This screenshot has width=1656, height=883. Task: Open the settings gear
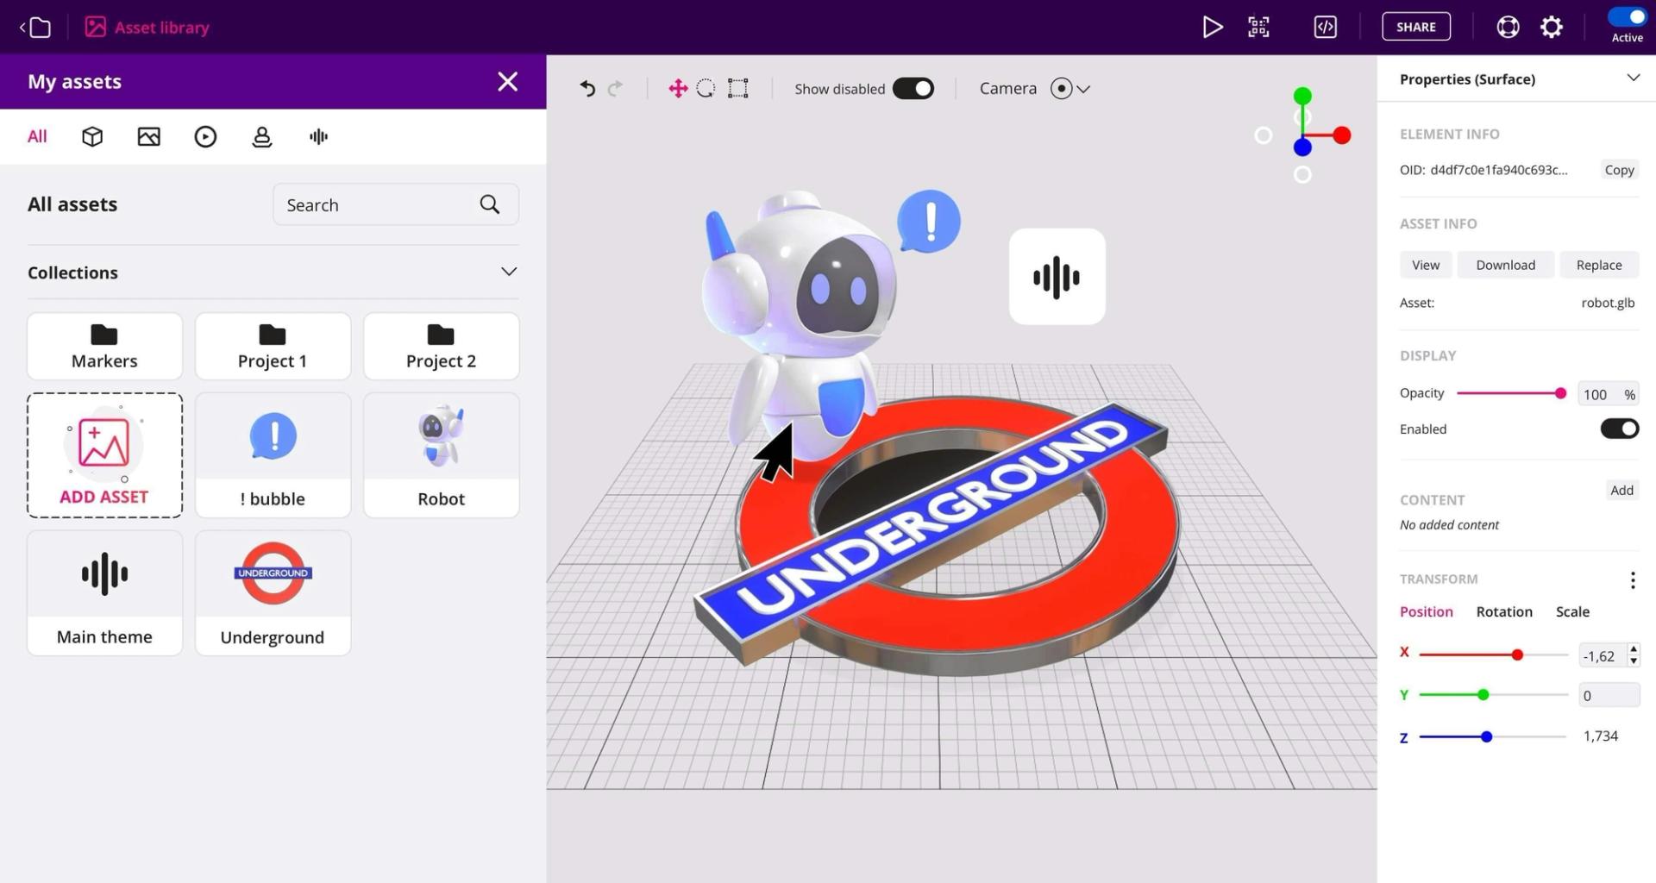[1552, 28]
